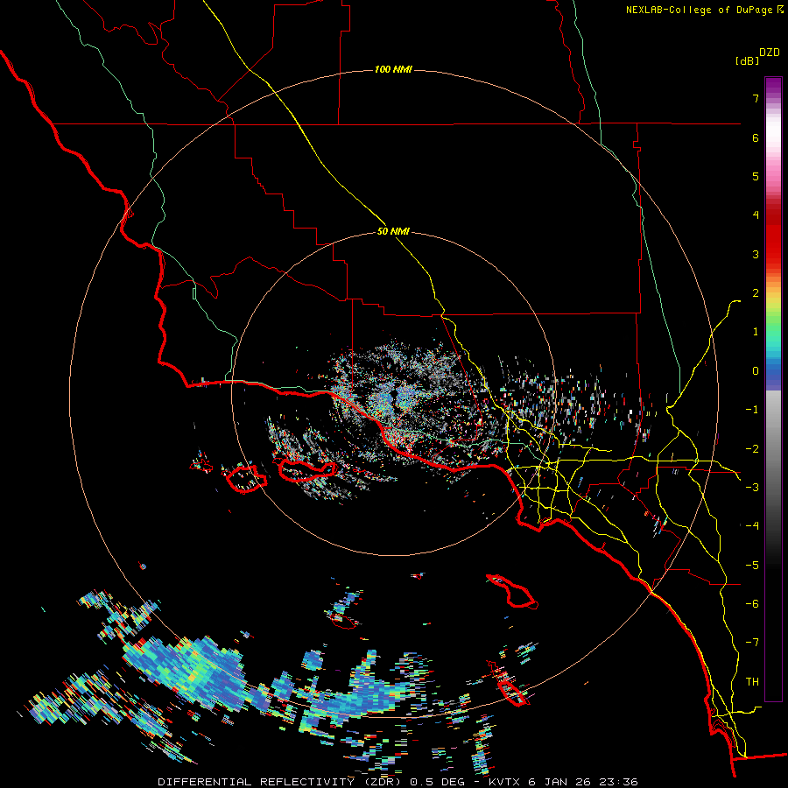
Task: Click the DIFFERENTIAL REFLECTIVITY (ZDR) caption text
Action: point(281,782)
